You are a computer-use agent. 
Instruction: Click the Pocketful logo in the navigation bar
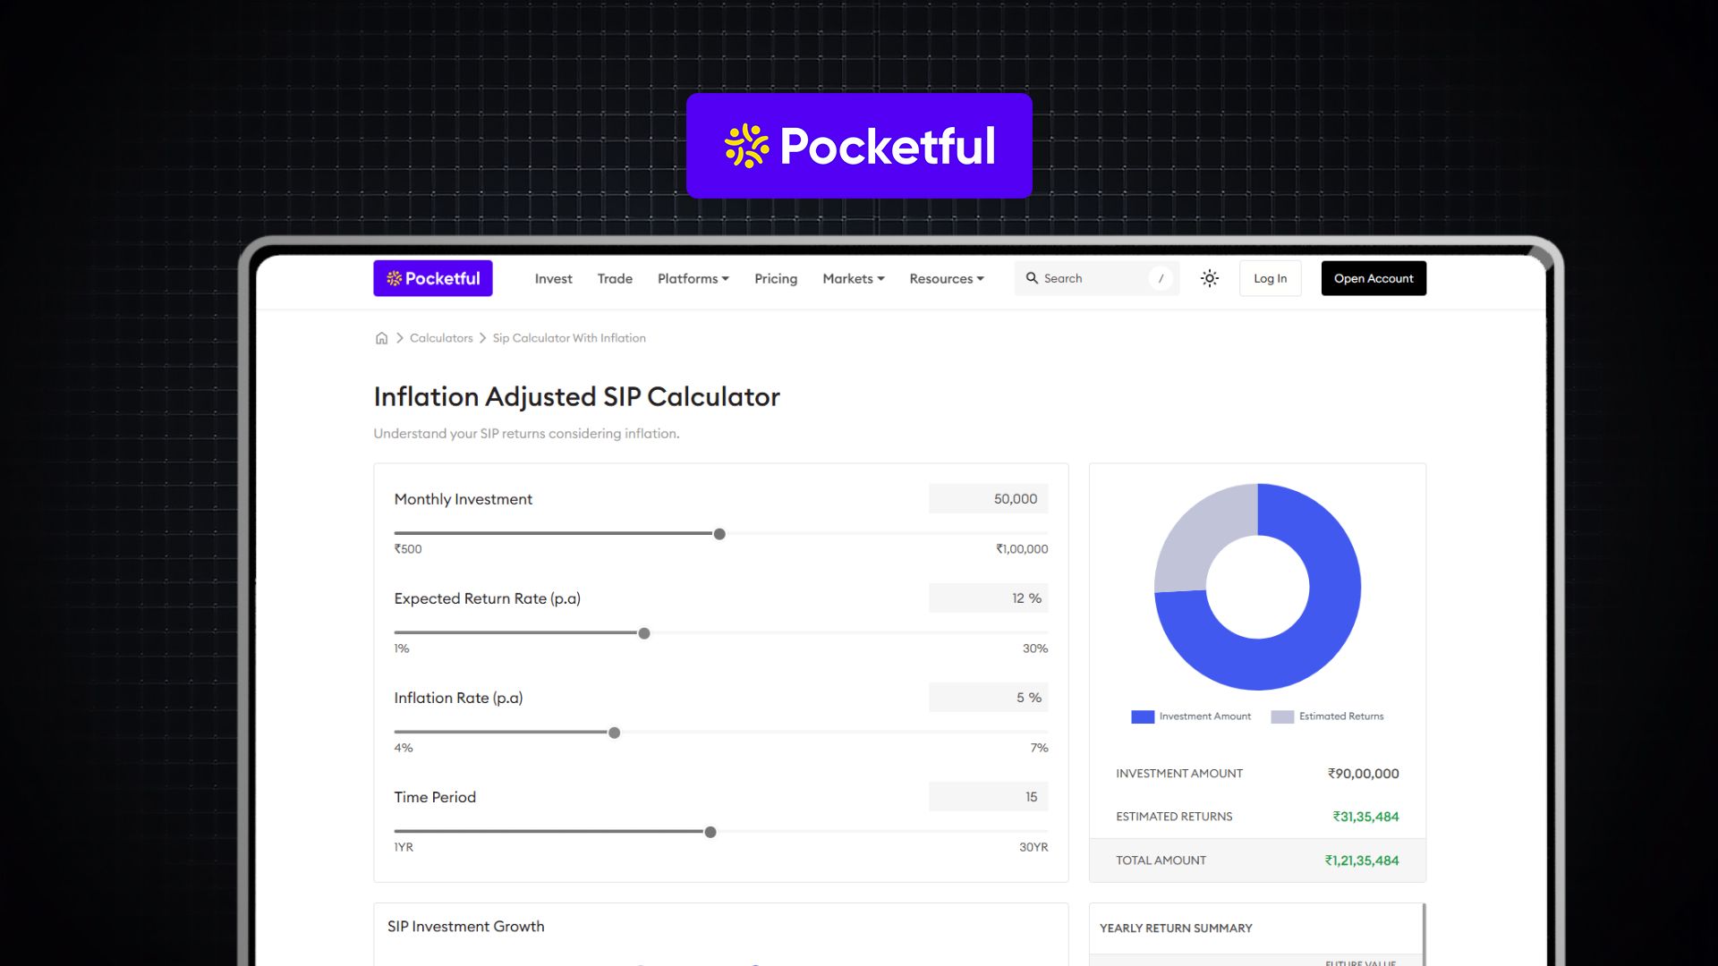432,278
